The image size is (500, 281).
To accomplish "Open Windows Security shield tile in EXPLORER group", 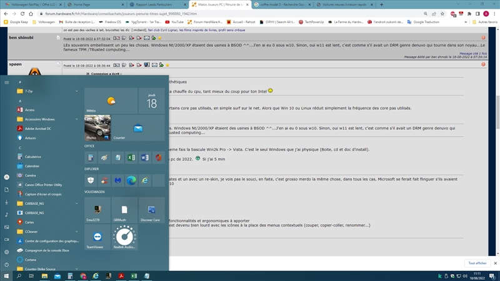I will point(91,180).
